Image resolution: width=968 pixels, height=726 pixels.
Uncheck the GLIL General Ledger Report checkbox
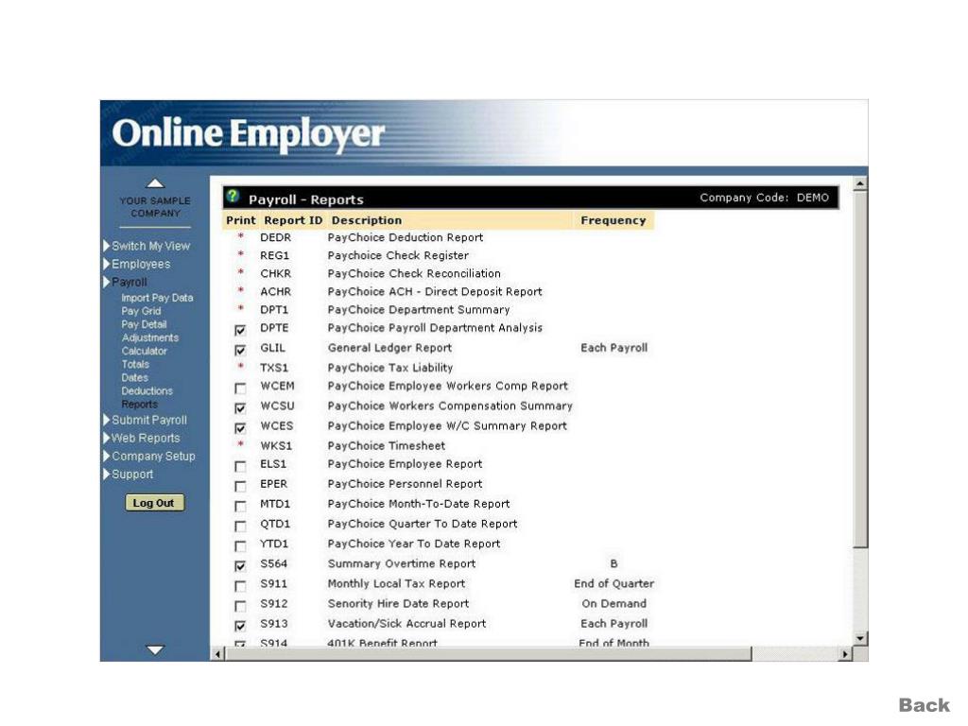(x=240, y=350)
